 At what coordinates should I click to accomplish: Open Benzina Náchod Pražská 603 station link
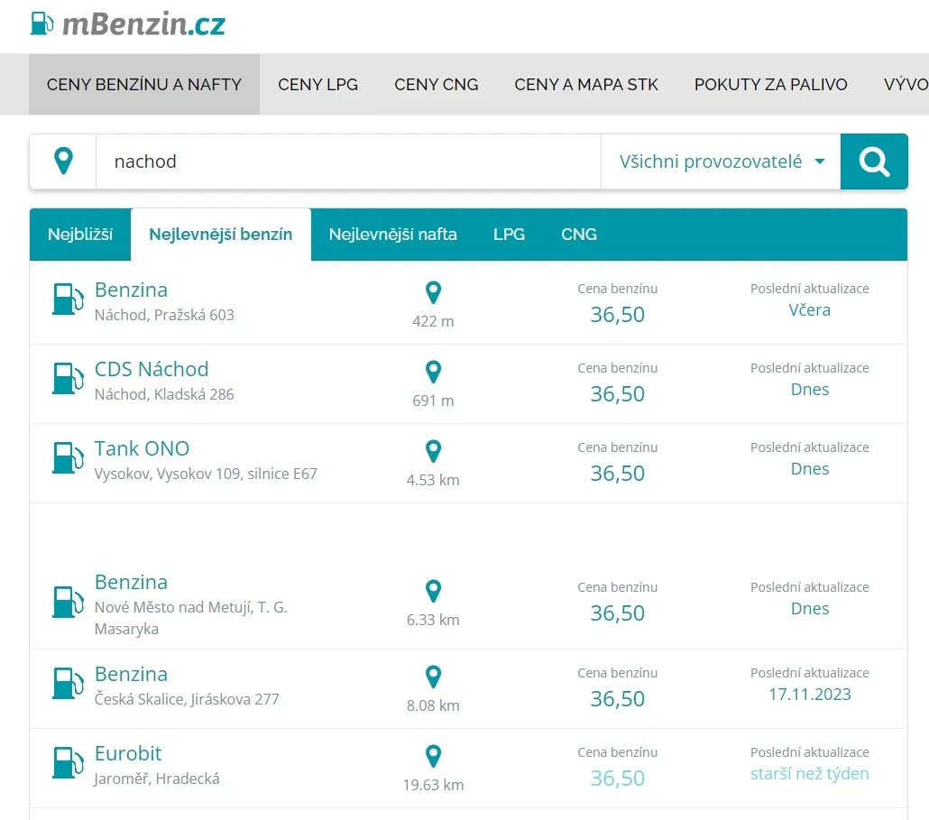pos(131,290)
